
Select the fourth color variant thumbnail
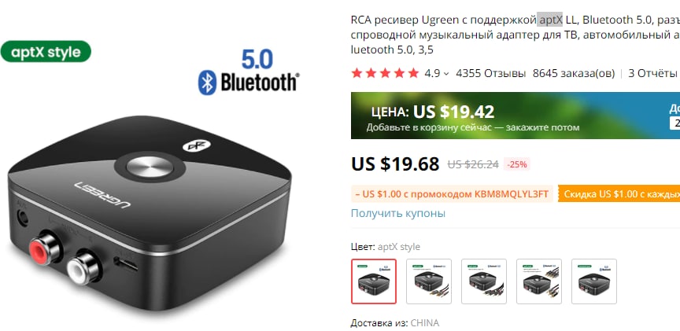538,281
